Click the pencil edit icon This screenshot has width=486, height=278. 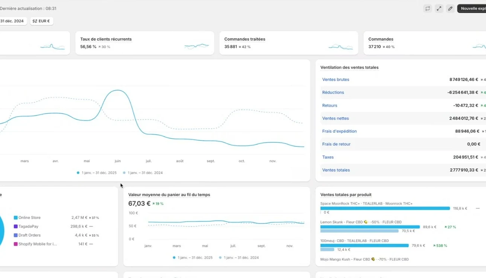(x=450, y=9)
